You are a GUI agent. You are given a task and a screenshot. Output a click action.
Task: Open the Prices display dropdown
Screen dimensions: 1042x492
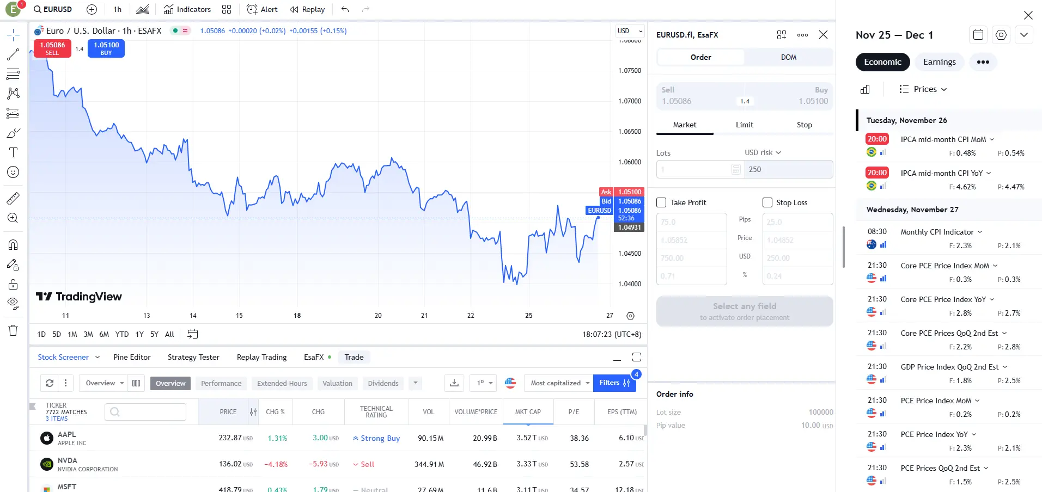click(923, 89)
